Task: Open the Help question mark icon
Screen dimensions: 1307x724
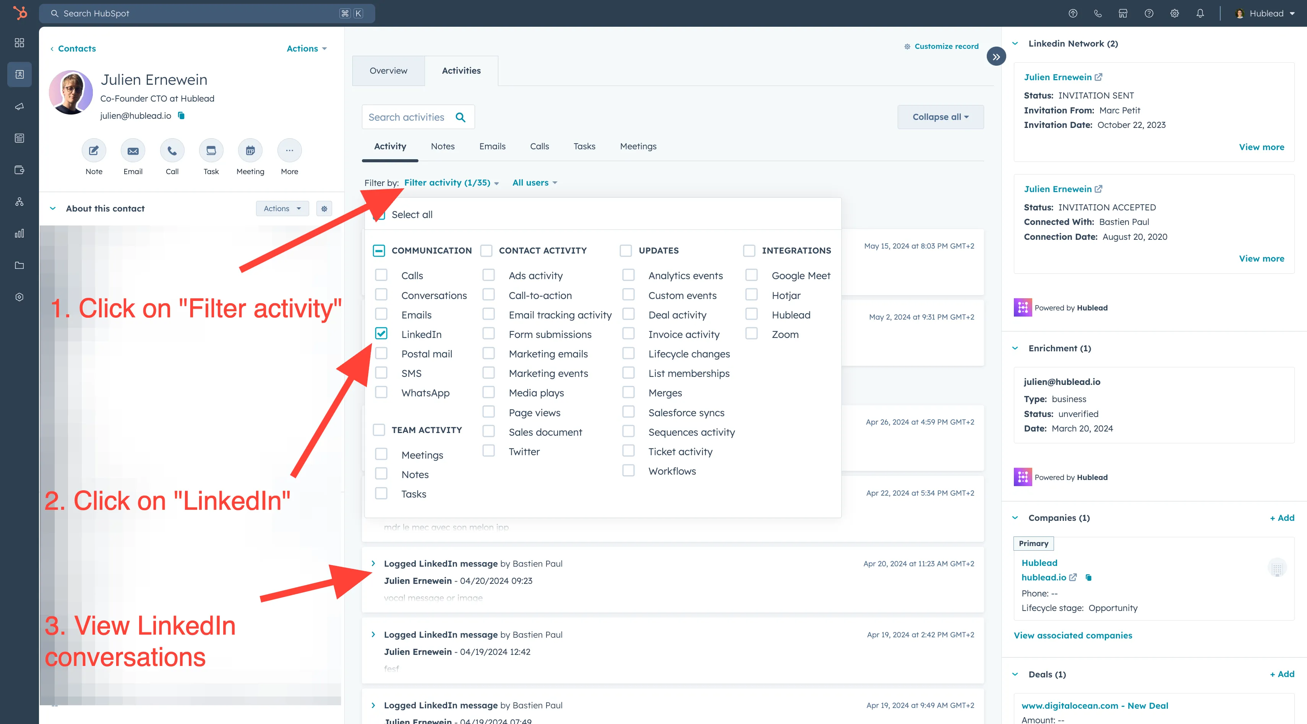Action: (1149, 14)
